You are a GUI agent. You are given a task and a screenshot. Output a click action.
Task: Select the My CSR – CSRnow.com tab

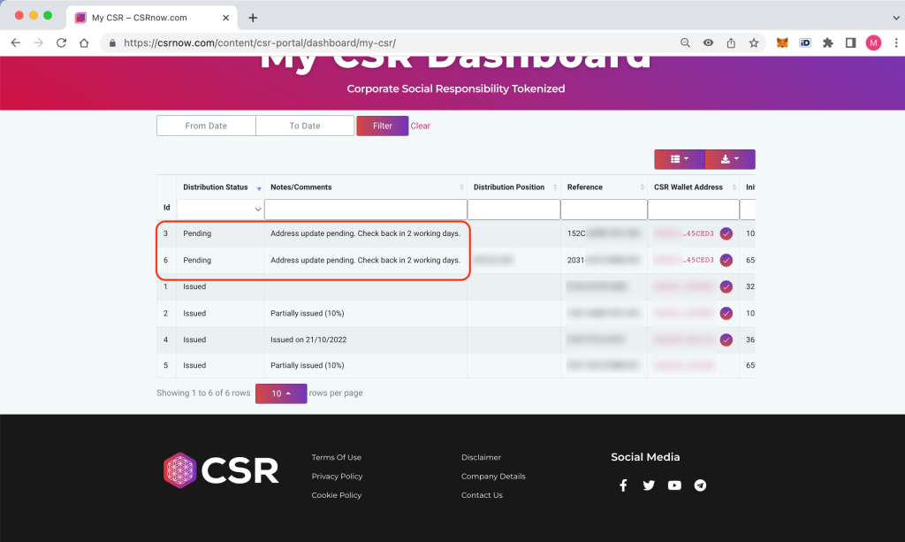[x=151, y=18]
